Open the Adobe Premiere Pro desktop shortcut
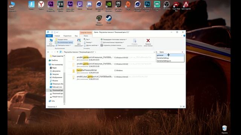Viewport: 241px width, 135px height. 51,4
